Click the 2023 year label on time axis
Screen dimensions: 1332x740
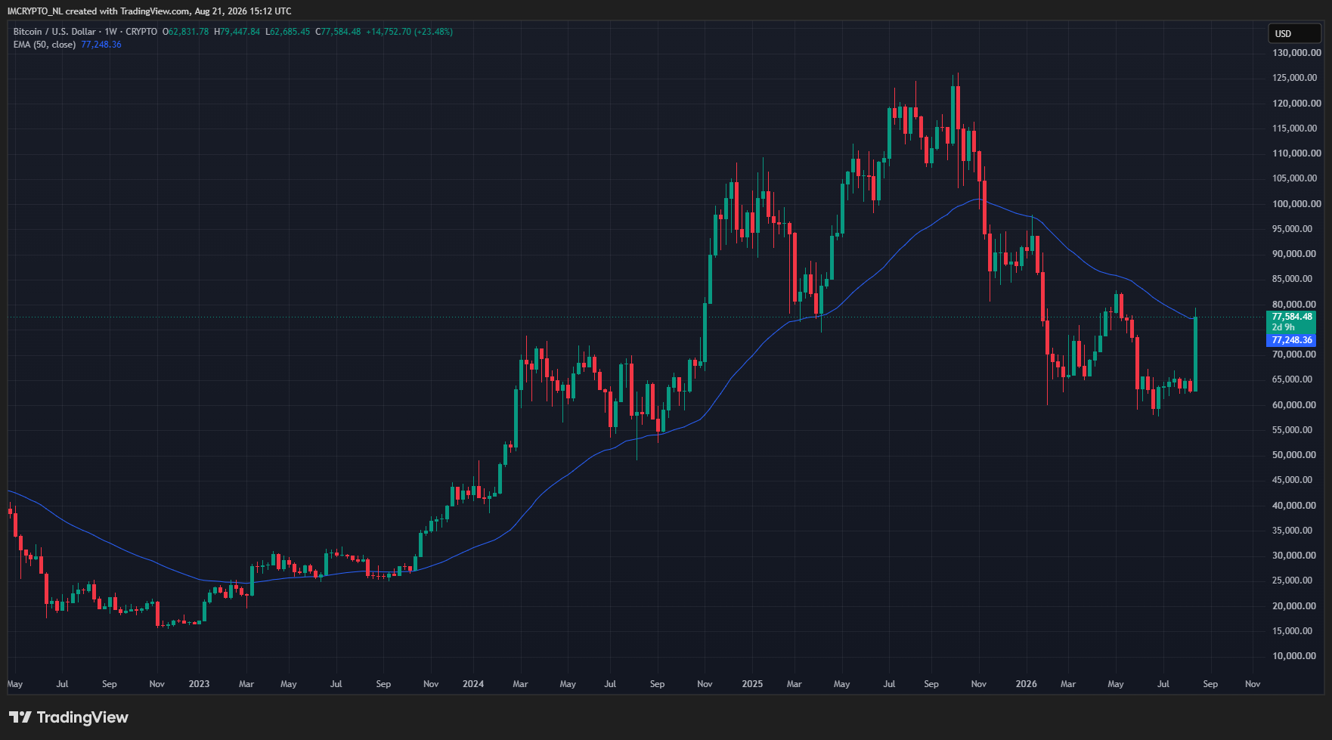pyautogui.click(x=199, y=684)
